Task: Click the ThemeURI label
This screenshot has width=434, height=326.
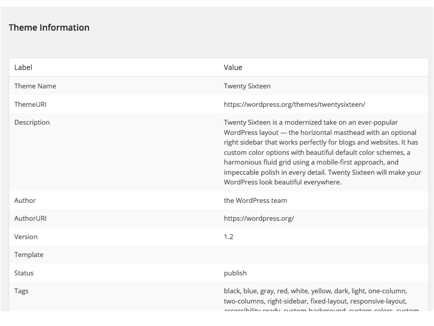Action: click(x=31, y=104)
